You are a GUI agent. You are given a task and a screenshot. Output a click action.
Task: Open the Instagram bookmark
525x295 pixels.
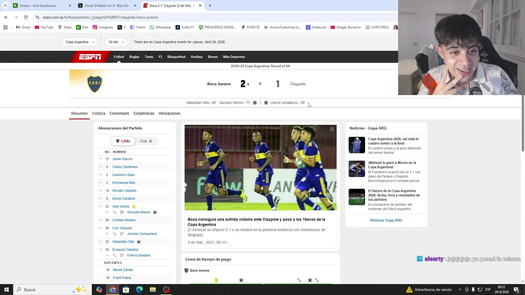coord(103,27)
